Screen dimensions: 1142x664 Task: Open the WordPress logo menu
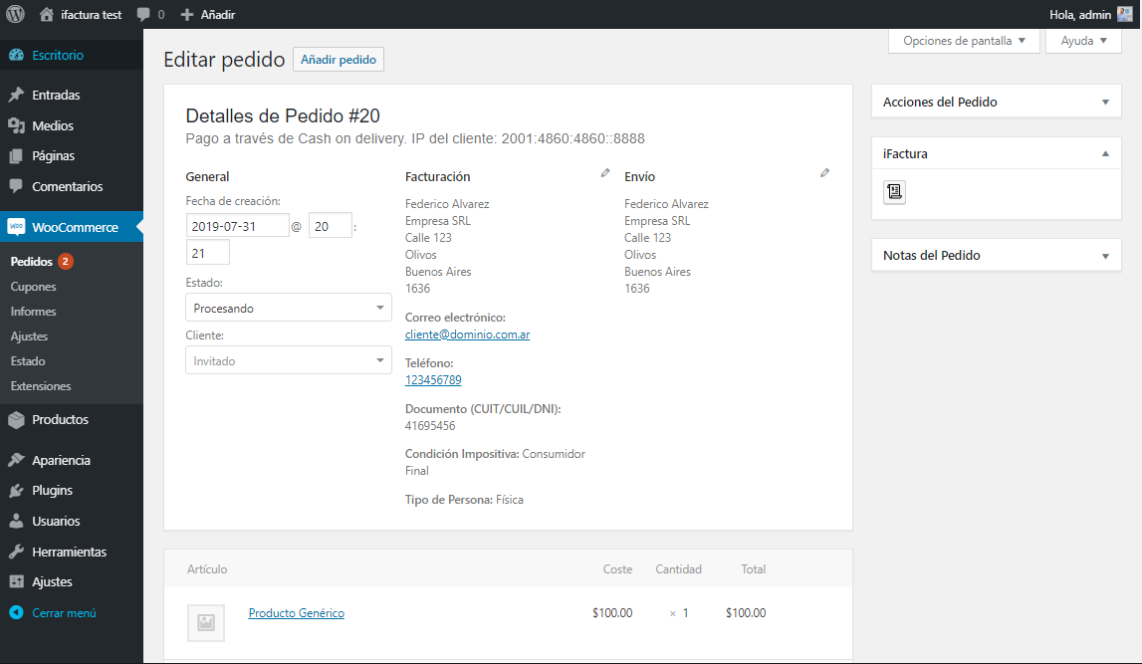pyautogui.click(x=15, y=14)
